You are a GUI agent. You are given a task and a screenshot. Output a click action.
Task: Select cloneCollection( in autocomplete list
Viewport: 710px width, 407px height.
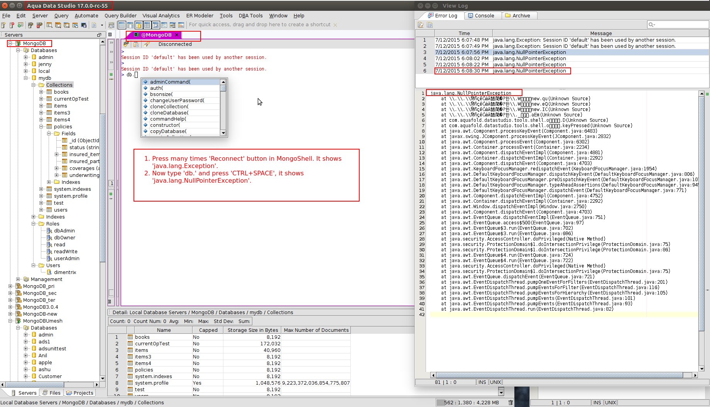coord(181,106)
